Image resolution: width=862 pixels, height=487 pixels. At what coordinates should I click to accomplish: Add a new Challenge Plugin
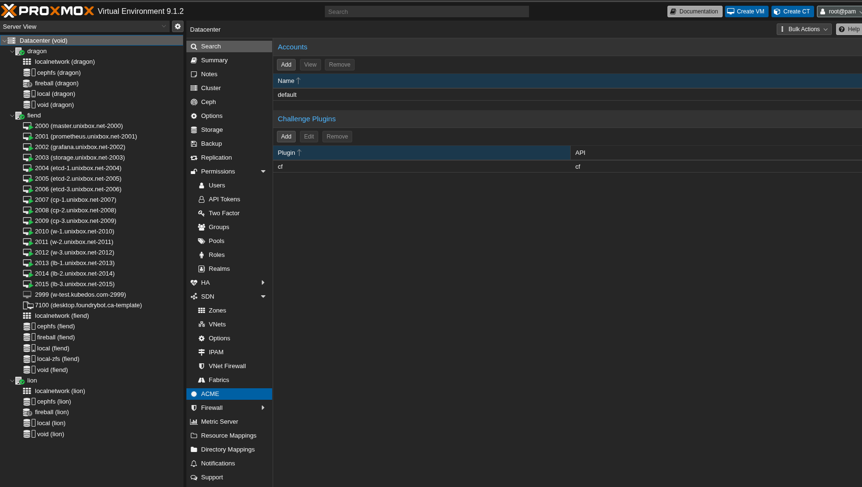286,136
